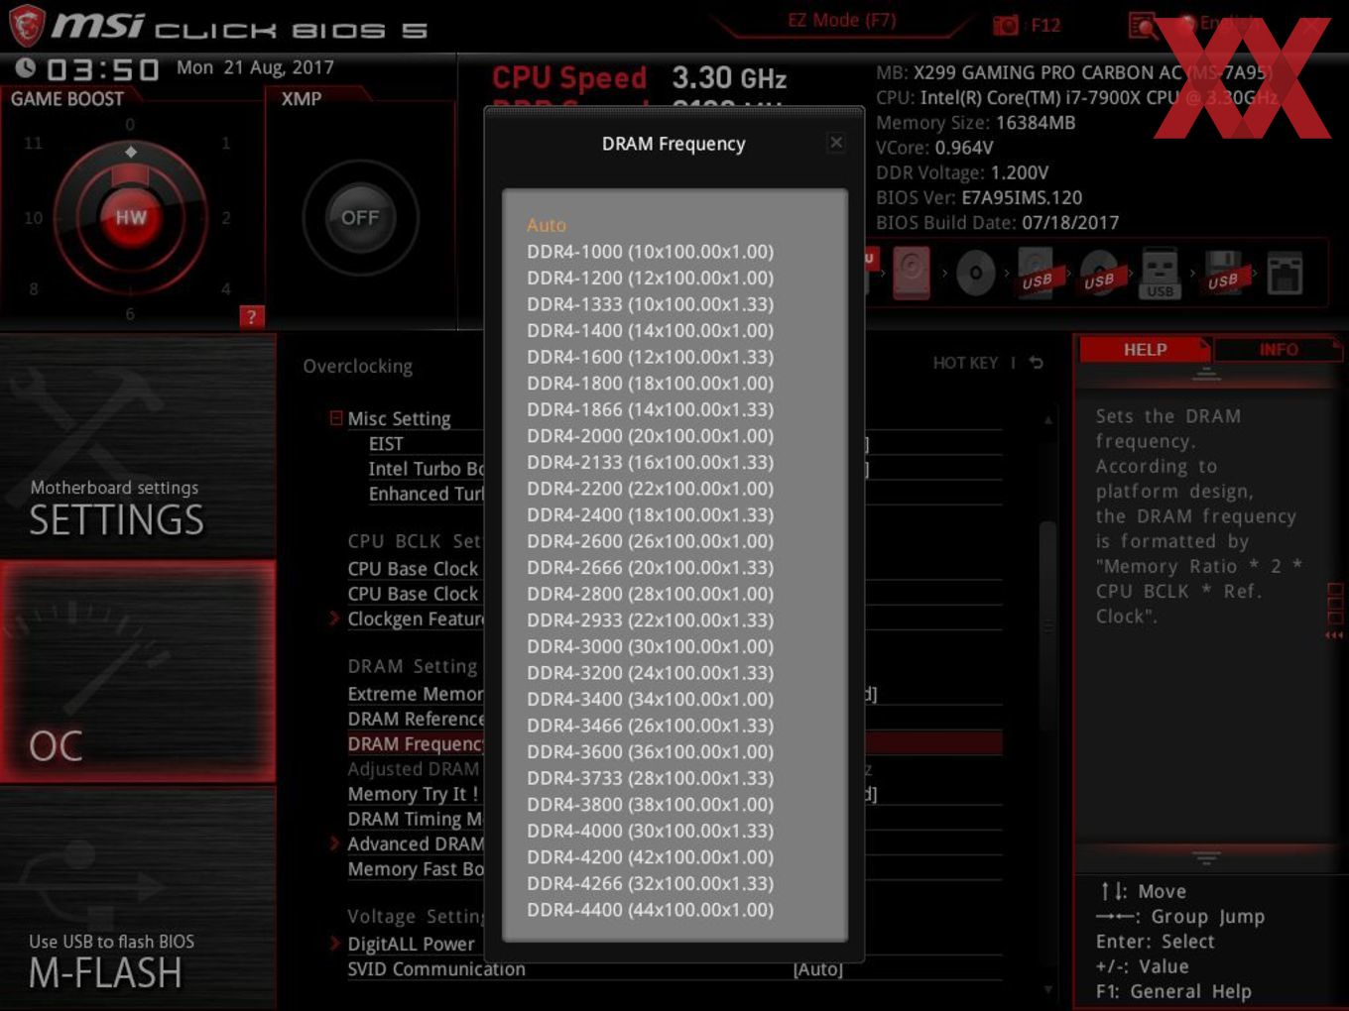Select network boot device icon
This screenshot has width=1349, height=1011.
click(x=1285, y=274)
